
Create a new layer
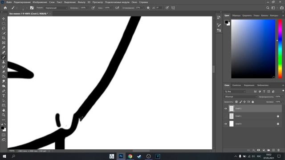point(273,150)
